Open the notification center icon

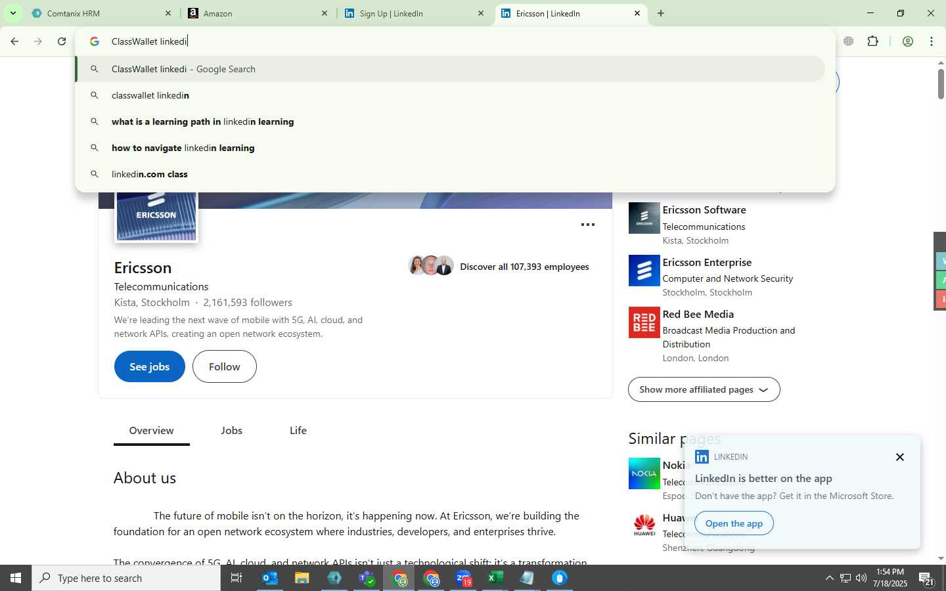927,579
